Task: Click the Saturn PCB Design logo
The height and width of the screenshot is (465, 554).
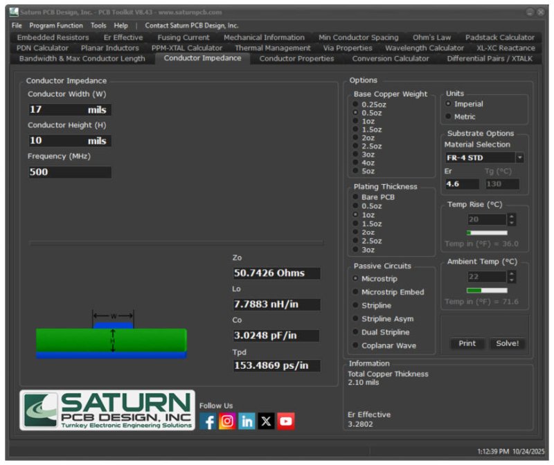Action: point(107,410)
